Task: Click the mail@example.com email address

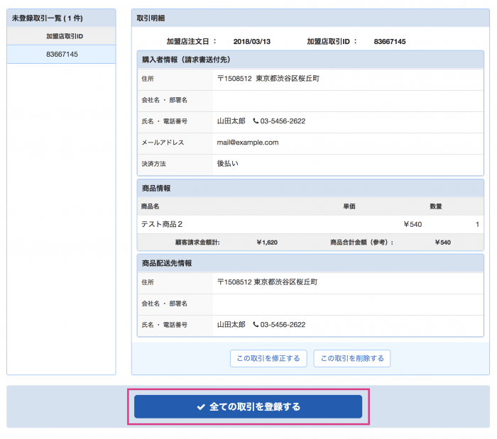Action: [248, 143]
